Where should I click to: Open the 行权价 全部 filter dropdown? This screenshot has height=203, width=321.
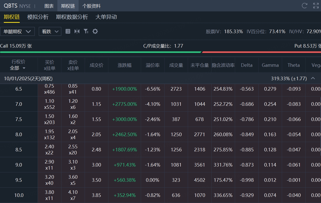point(18,68)
